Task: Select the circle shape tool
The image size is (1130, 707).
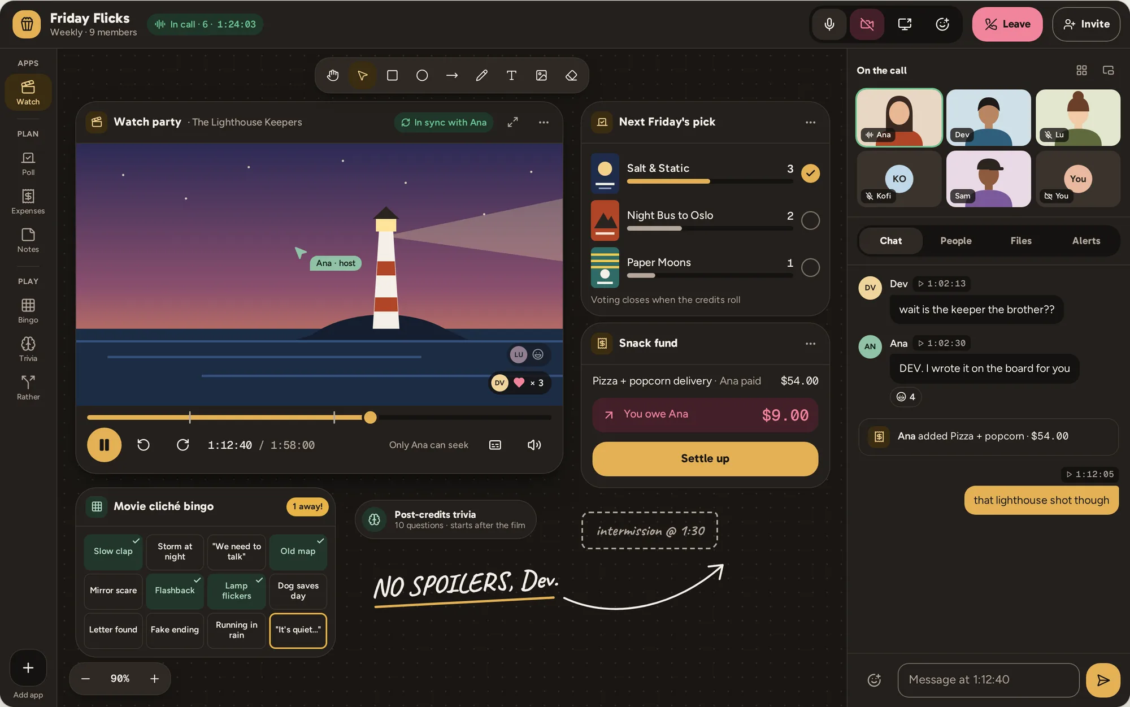Action: pos(422,75)
